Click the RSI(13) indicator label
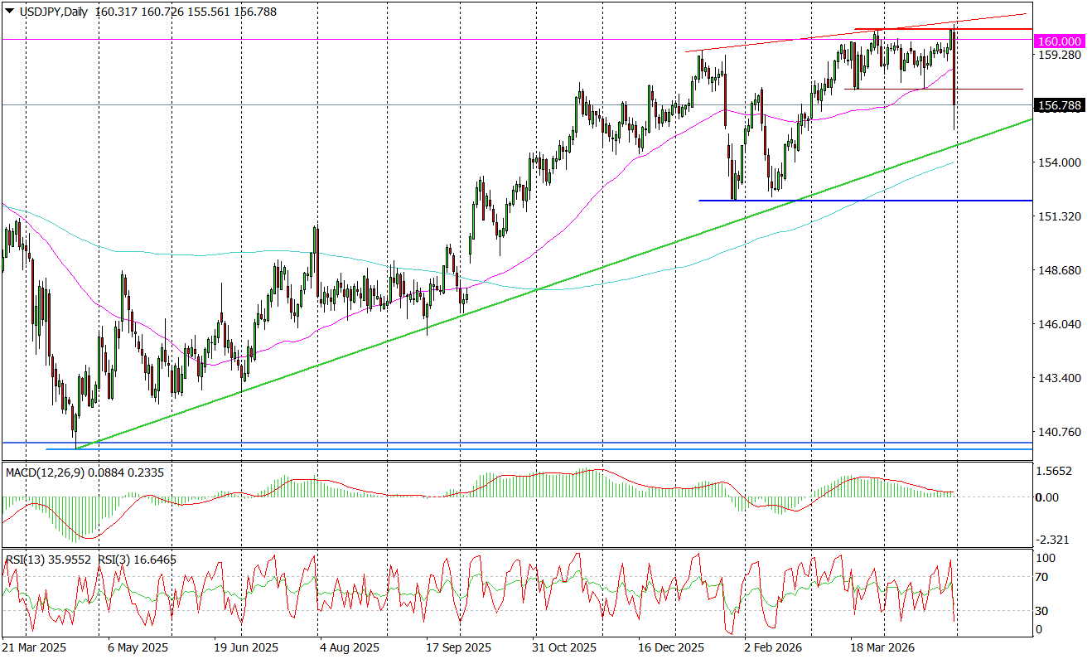Image resolution: width=1092 pixels, height=659 pixels. coord(26,560)
